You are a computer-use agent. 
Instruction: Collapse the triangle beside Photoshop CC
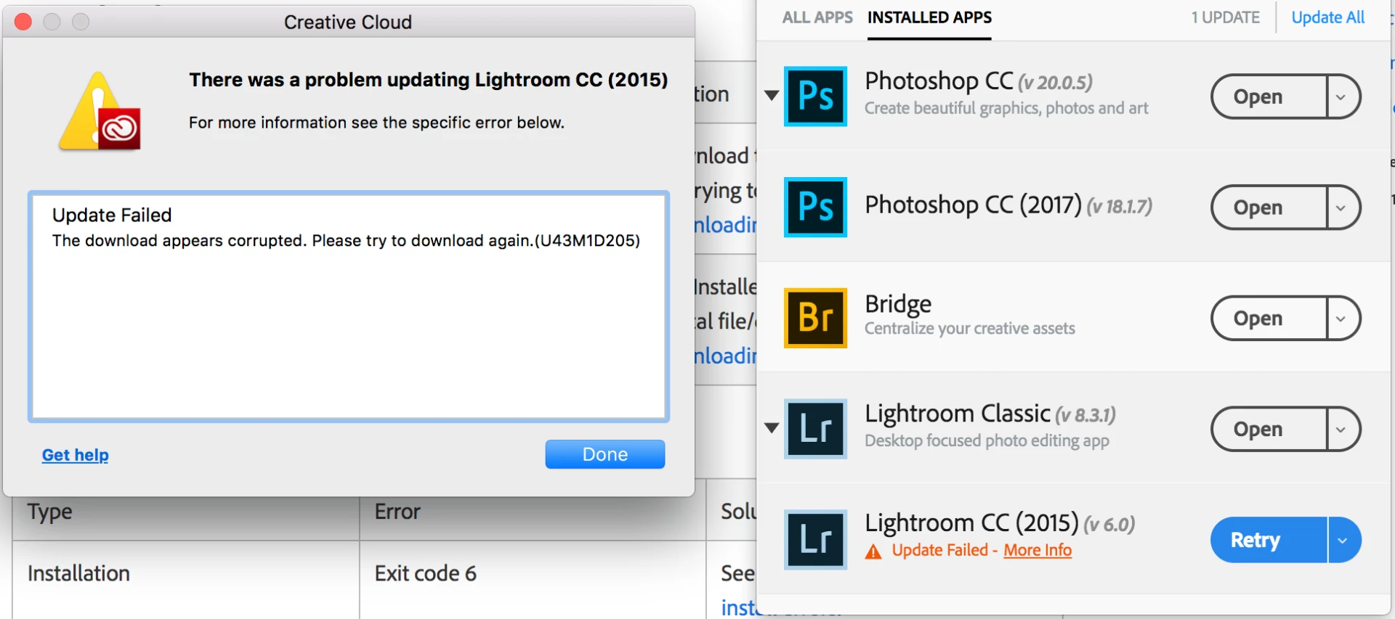pos(772,95)
